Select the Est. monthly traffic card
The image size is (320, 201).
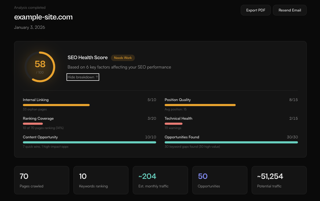160,180
